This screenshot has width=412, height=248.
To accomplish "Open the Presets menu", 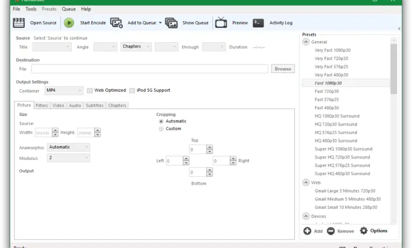I will [x=49, y=9].
